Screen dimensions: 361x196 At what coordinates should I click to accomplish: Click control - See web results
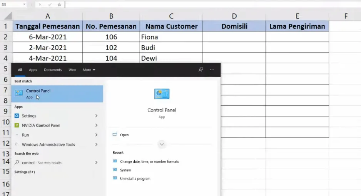click(42, 163)
